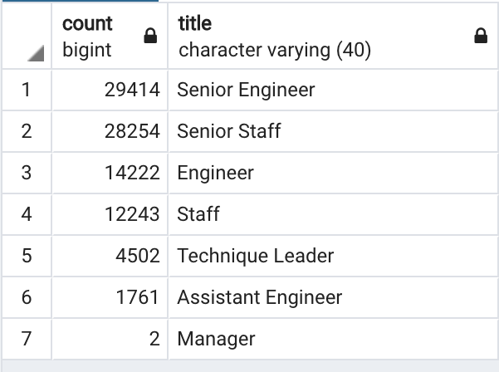Screen dimensions: 499x372
Task: Click the count cell showing 12243
Action: pyautogui.click(x=132, y=214)
